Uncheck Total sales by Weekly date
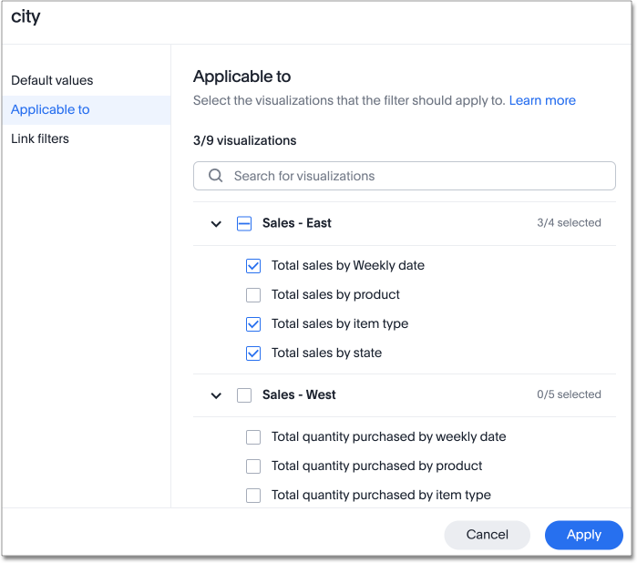637x563 pixels. [x=253, y=266]
